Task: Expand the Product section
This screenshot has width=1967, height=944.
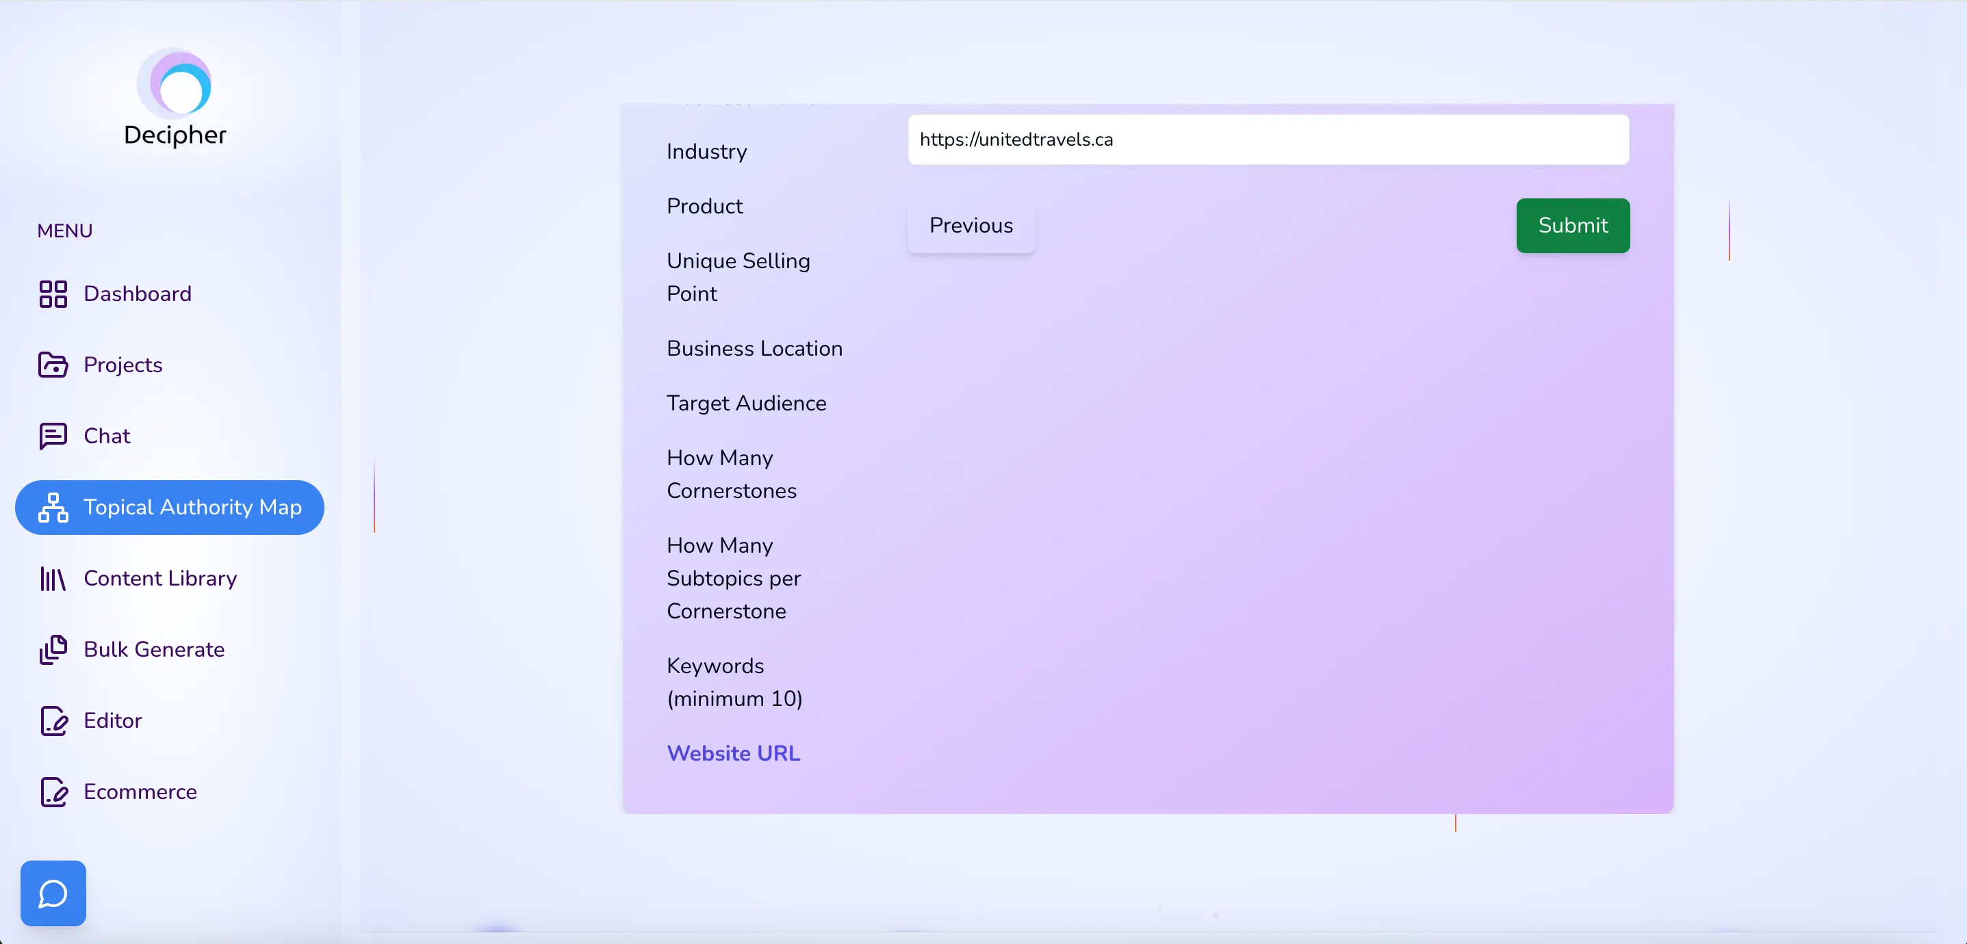Action: click(705, 206)
